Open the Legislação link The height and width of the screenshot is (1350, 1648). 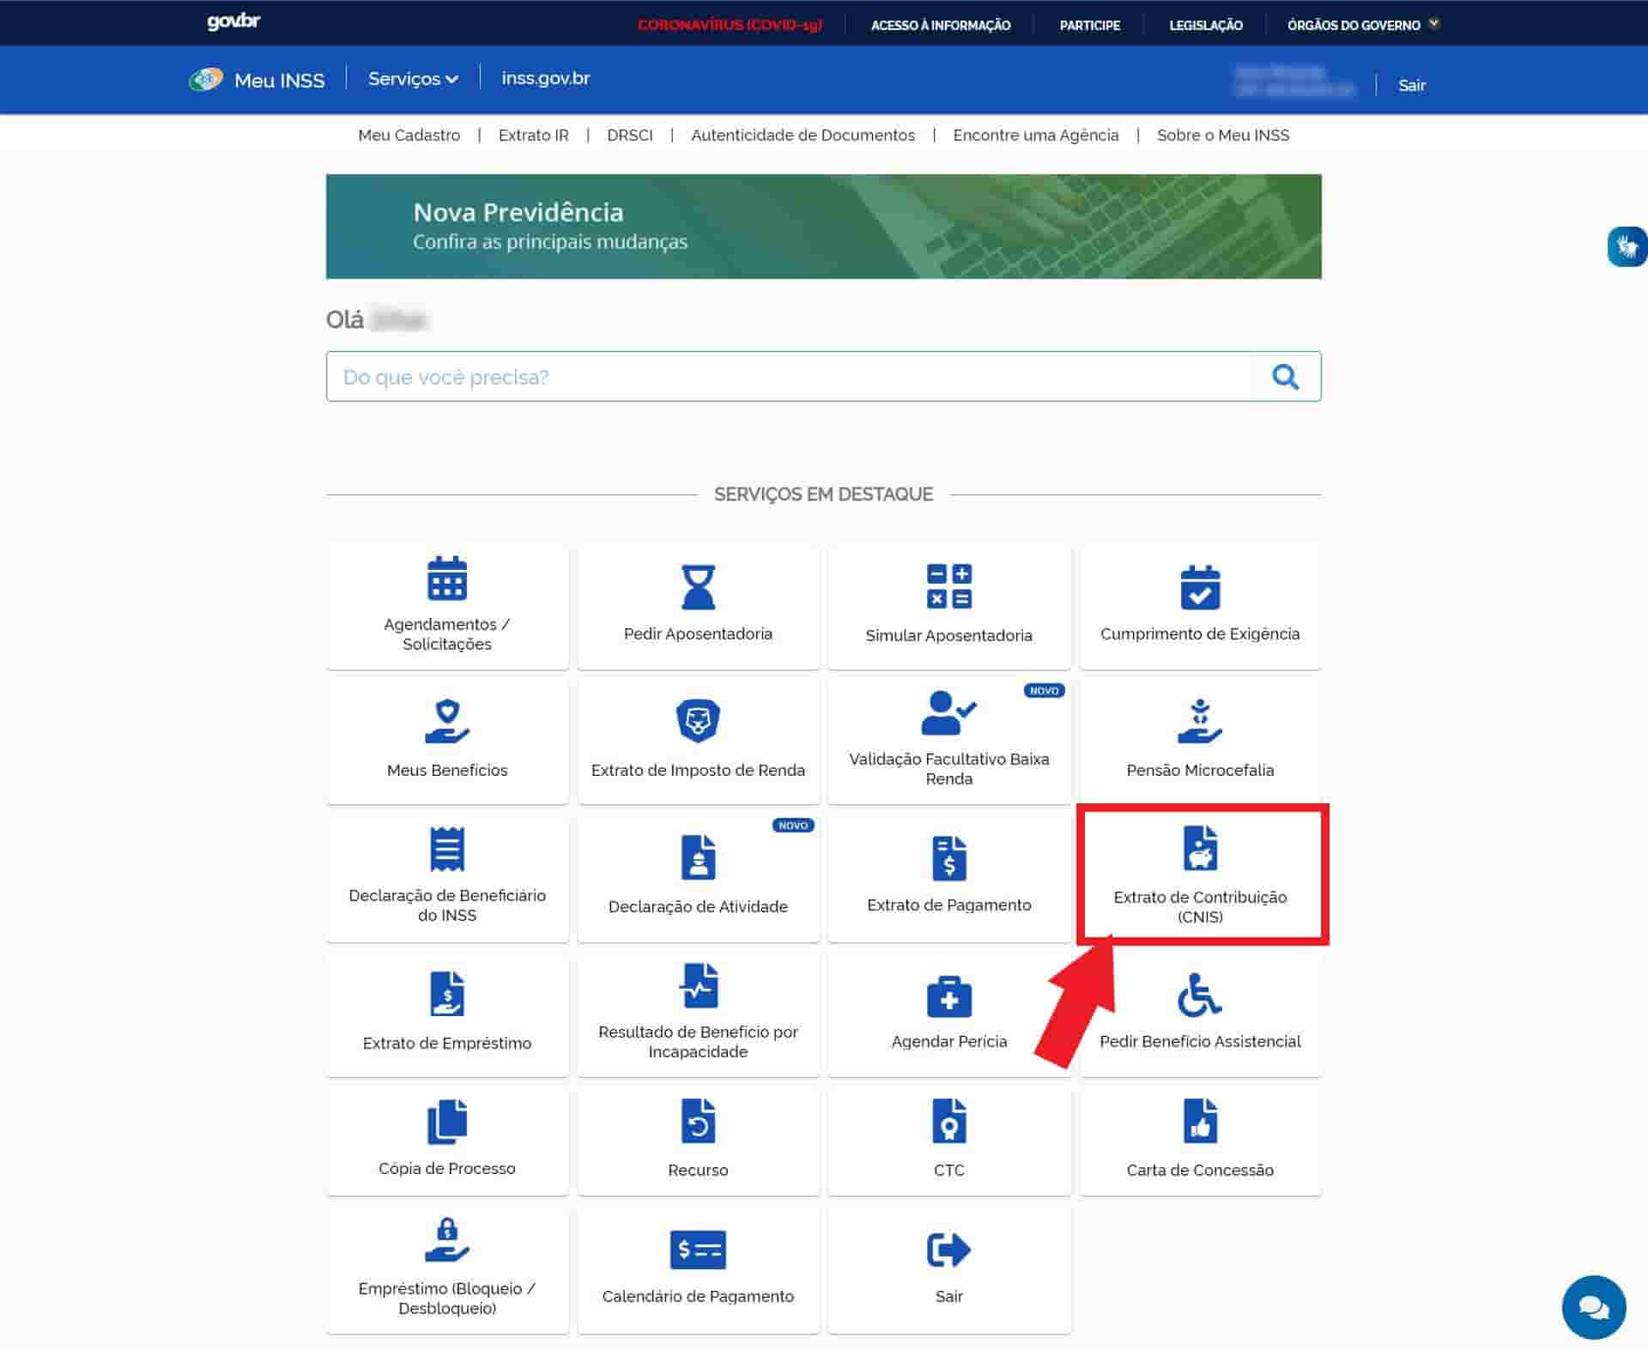[x=1205, y=25]
